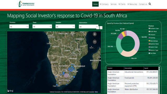Click the Bing logo on map
This screenshot has width=167, height=94.
click(x=10, y=91)
